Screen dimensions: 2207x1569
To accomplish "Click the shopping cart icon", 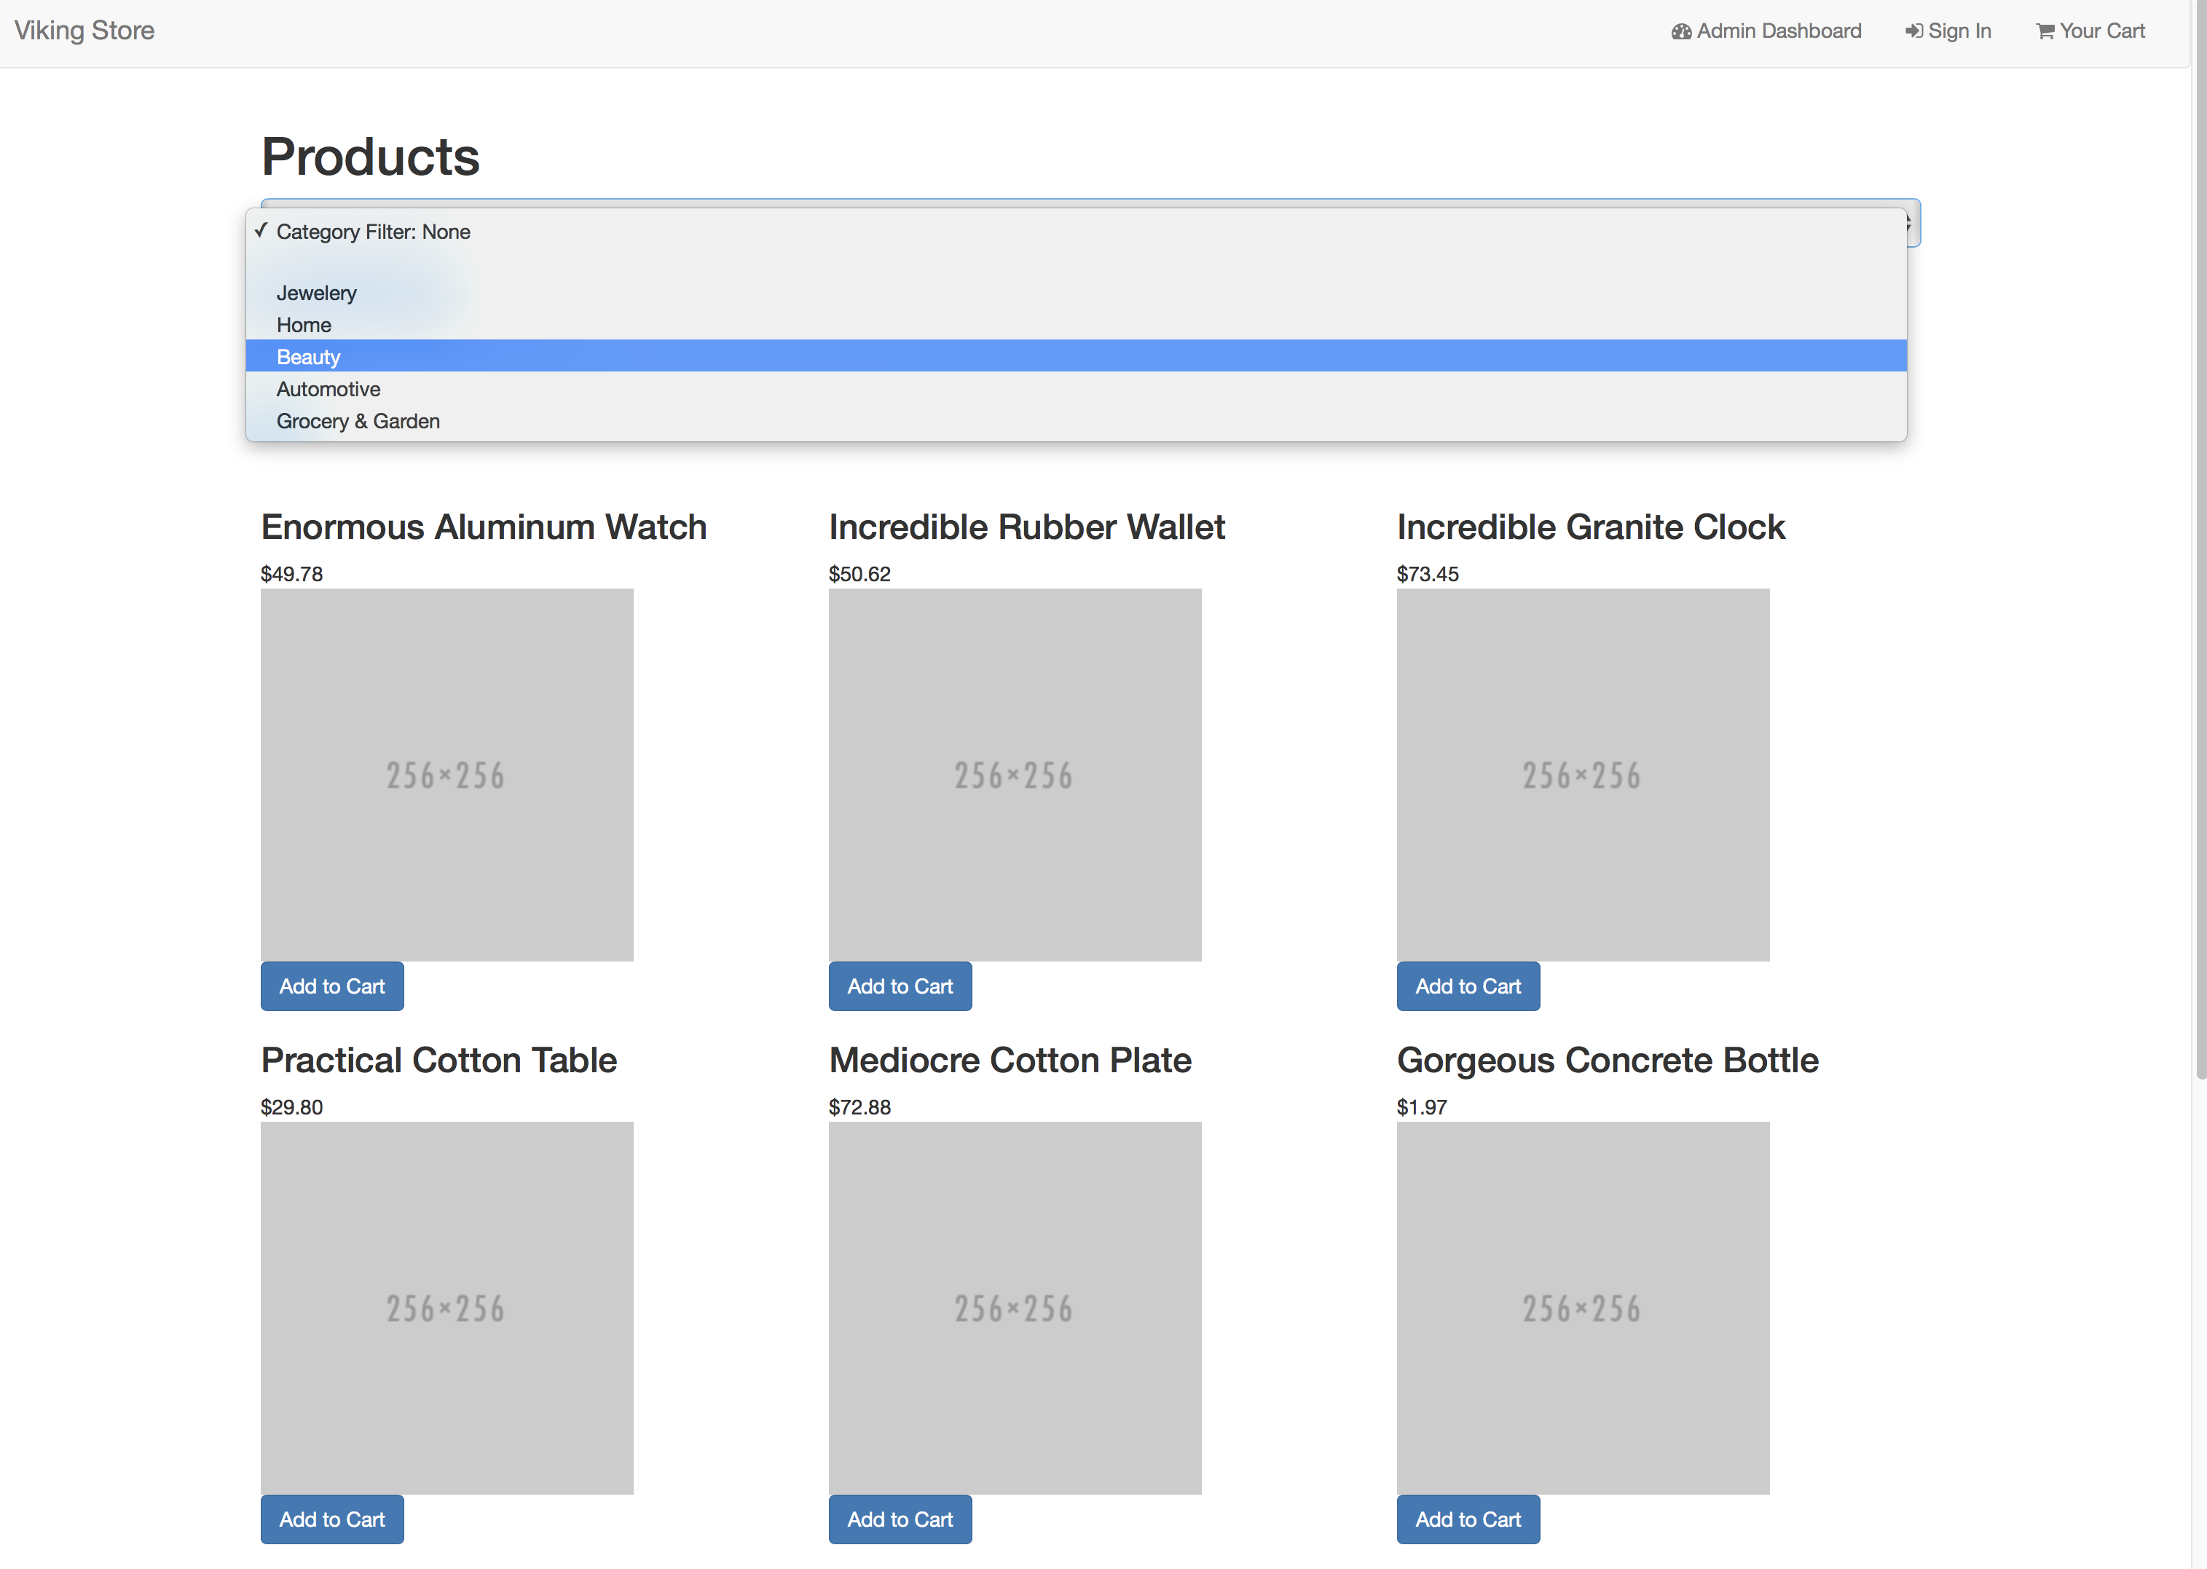I will point(2045,32).
